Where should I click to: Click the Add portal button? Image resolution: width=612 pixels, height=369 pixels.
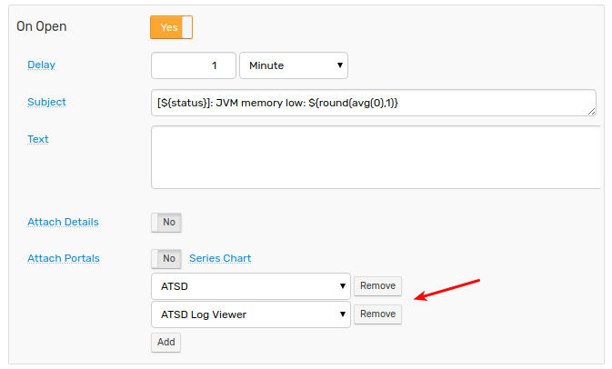[166, 342]
